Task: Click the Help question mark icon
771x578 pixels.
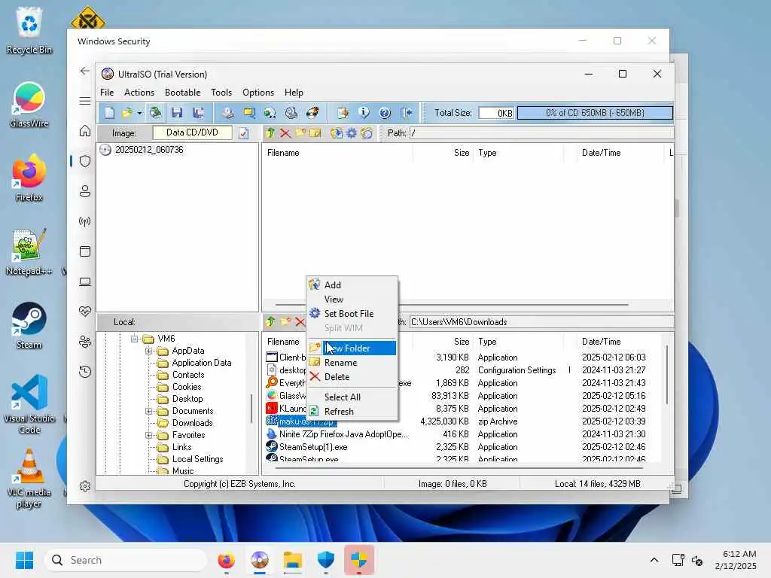Action: coord(385,113)
